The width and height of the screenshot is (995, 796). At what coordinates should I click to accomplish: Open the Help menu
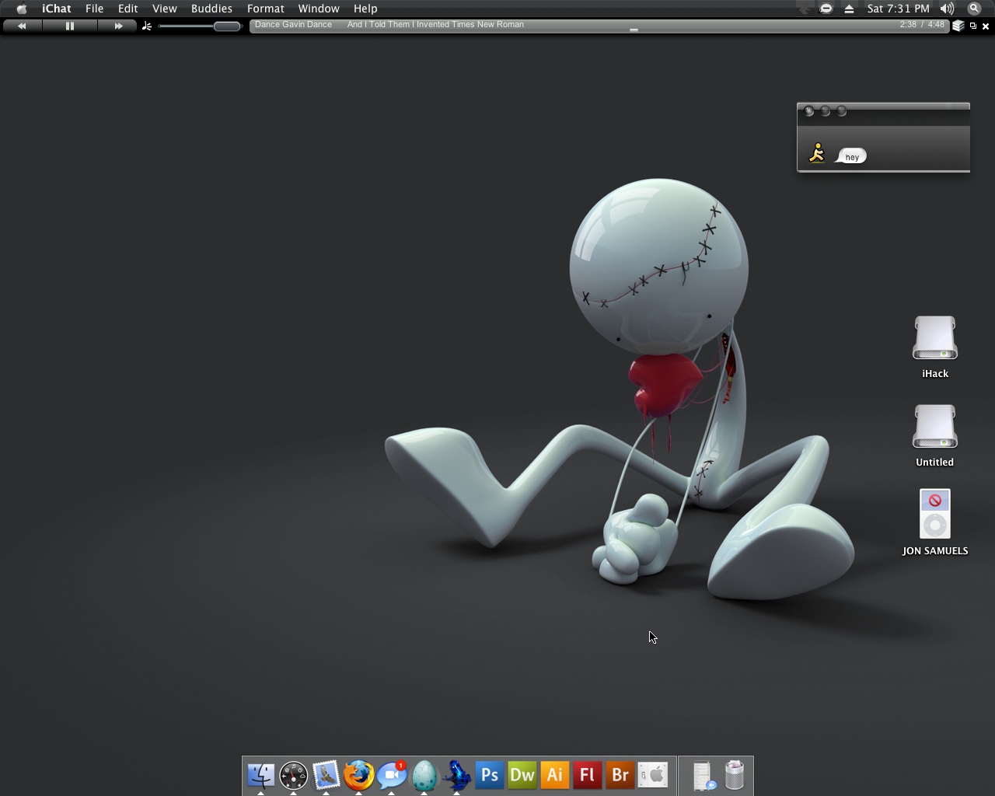(365, 9)
